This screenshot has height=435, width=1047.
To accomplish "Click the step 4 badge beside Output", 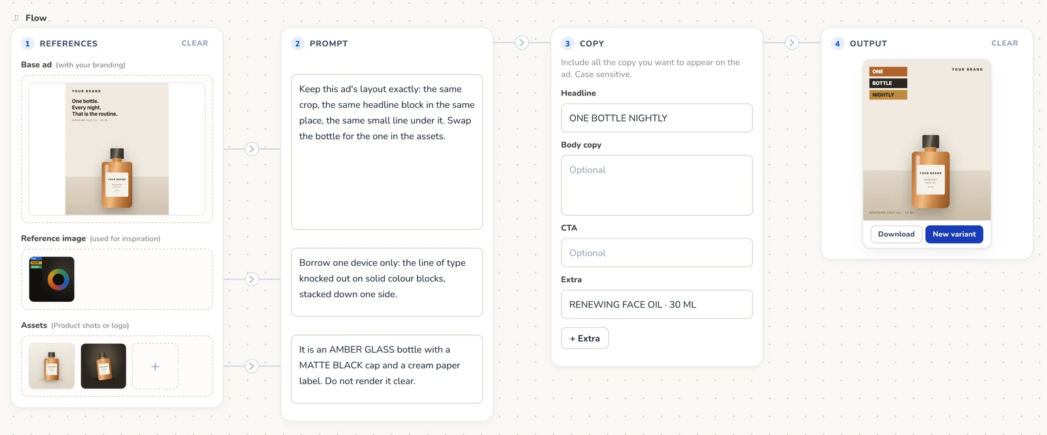I will 838,44.
